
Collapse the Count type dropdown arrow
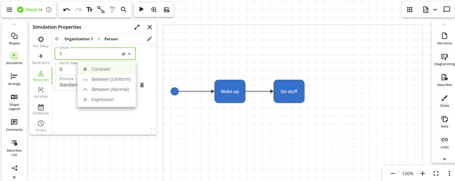(x=130, y=54)
